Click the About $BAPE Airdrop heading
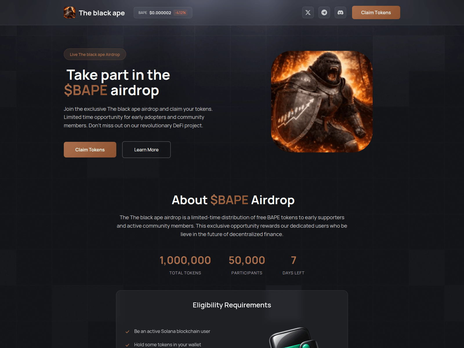 coord(233,200)
